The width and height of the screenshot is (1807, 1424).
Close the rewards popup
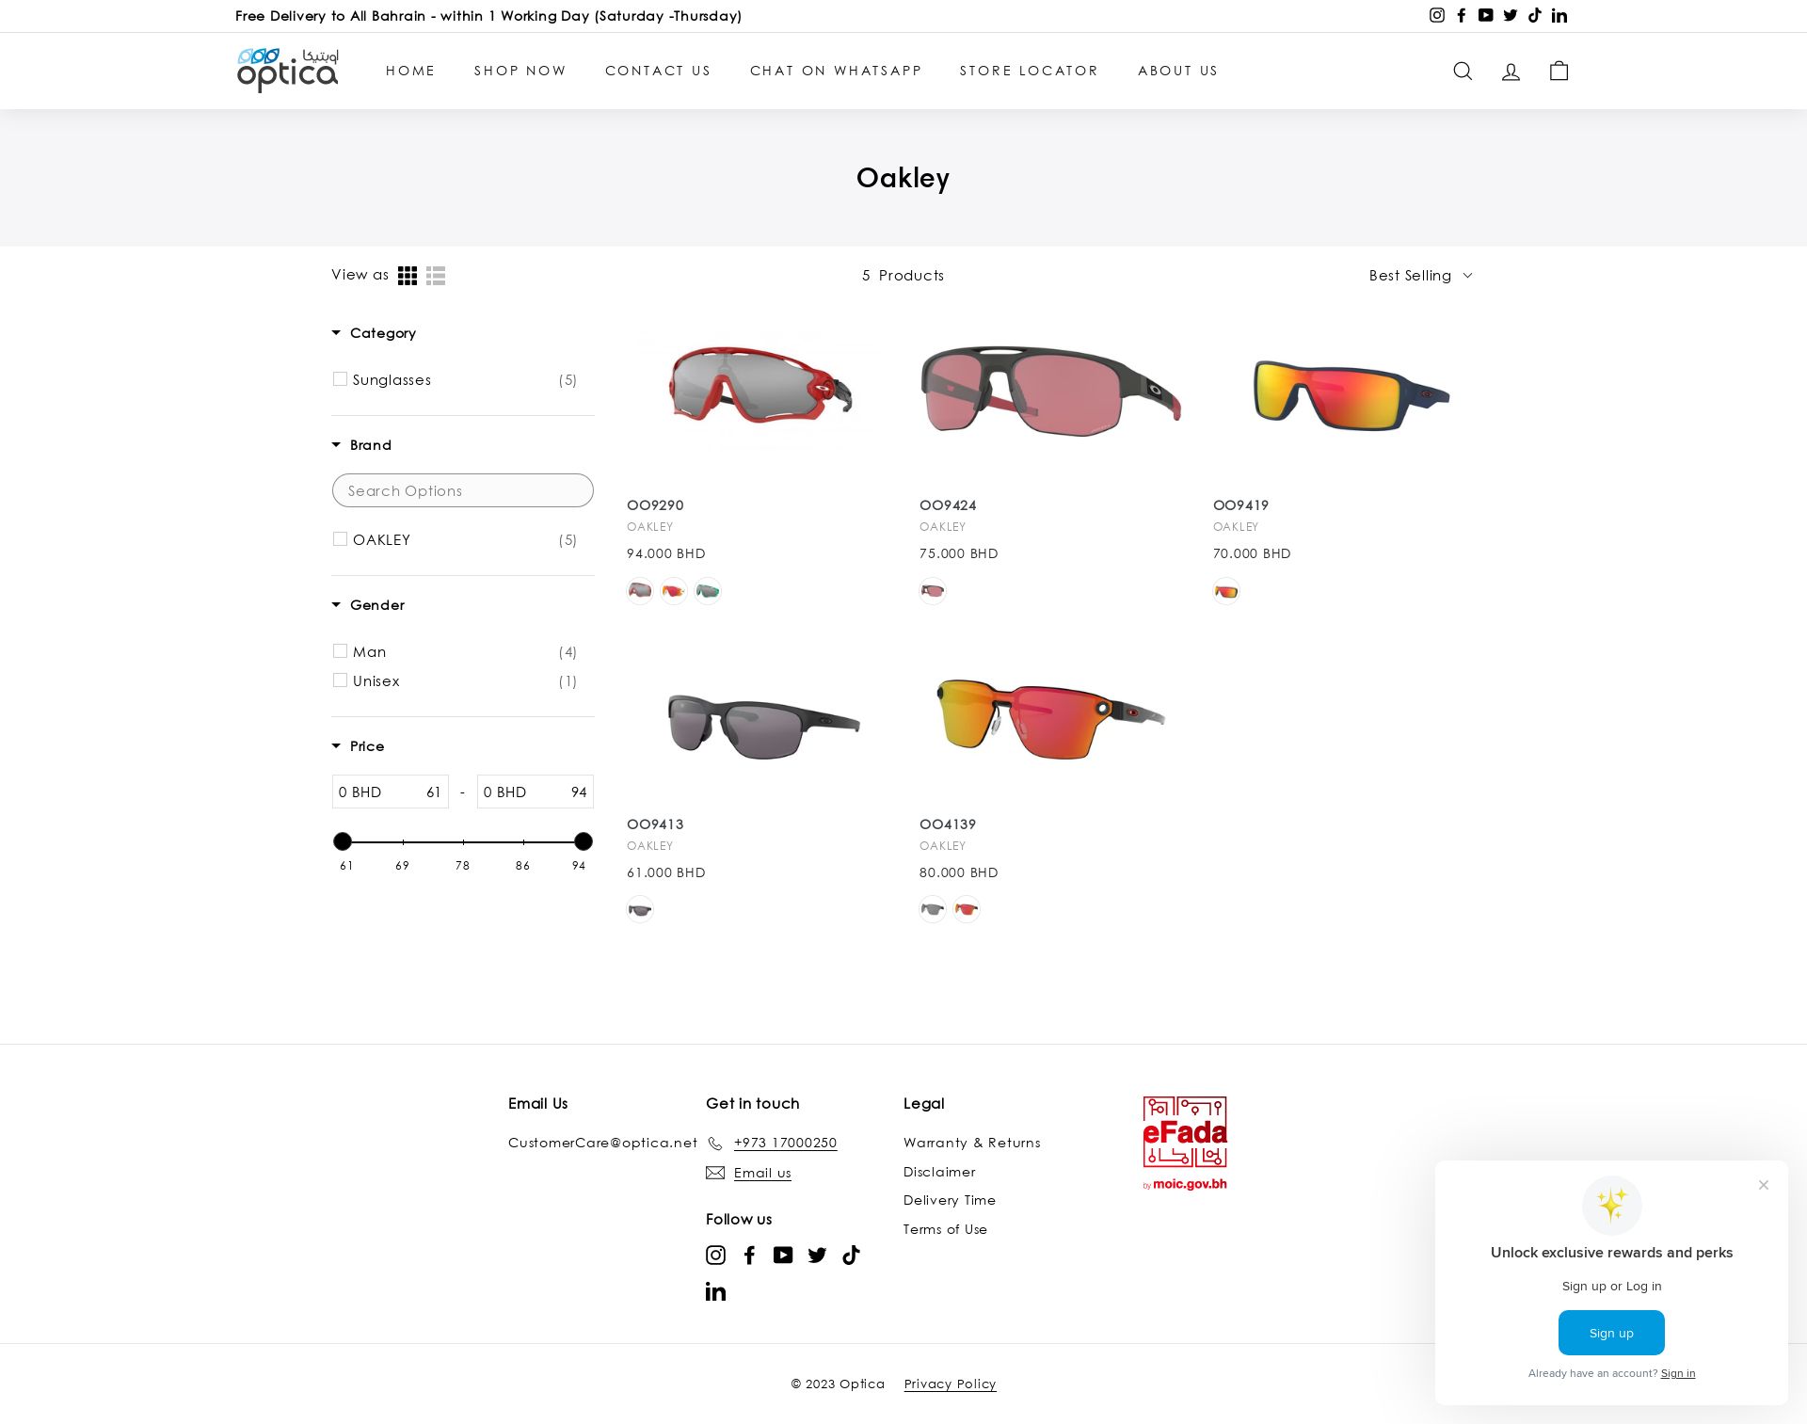[1764, 1185]
